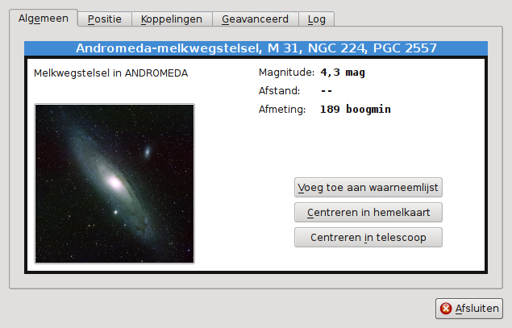Click 'Centreren in telescoop' button
The width and height of the screenshot is (512, 328).
[x=368, y=238]
